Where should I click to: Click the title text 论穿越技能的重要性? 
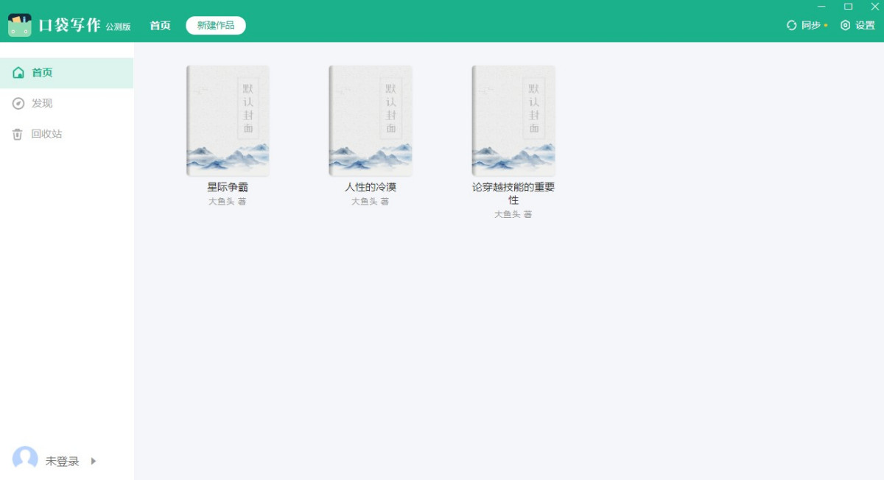tap(513, 194)
